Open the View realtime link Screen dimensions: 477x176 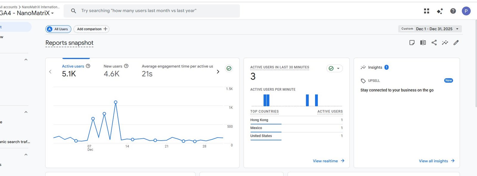click(x=329, y=161)
